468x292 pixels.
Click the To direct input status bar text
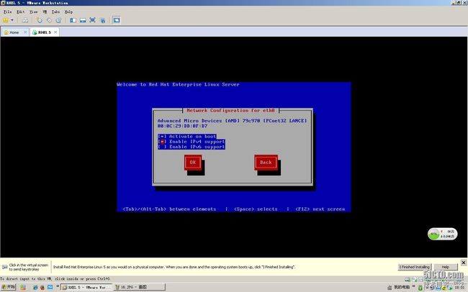pyautogui.click(x=55, y=279)
